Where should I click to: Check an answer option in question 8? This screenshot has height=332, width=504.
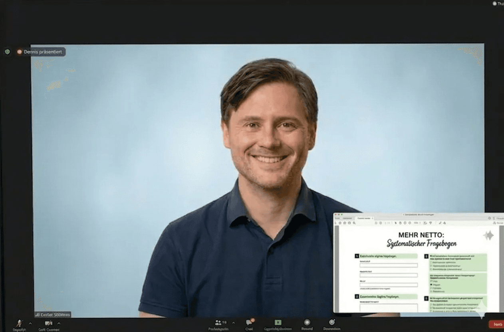pyautogui.click(x=431, y=305)
